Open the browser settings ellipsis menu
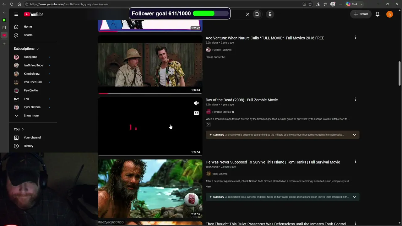The image size is (402, 226). pos(340,4)
